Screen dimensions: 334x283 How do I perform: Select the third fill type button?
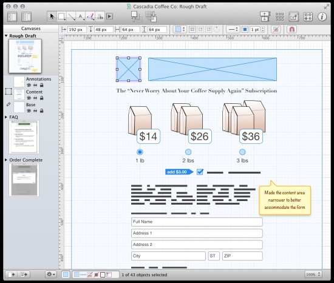pyautogui.click(x=208, y=29)
